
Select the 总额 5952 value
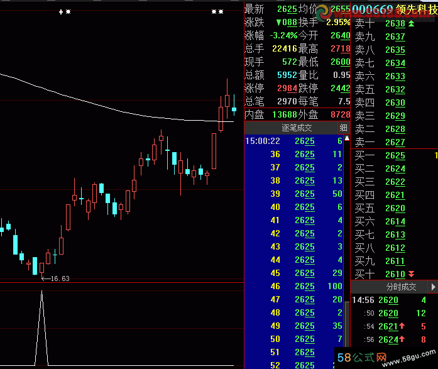[x=287, y=75]
